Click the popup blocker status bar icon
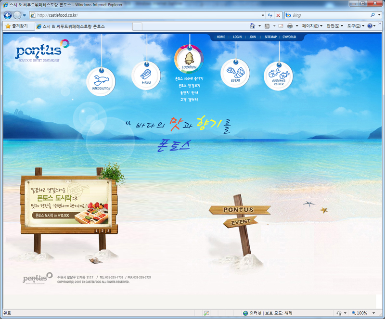 pyautogui.click(x=207, y=313)
